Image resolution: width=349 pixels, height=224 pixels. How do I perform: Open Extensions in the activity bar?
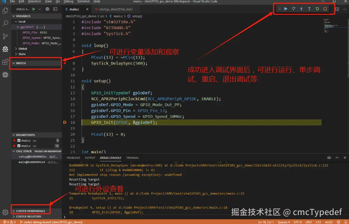pyautogui.click(x=5, y=62)
